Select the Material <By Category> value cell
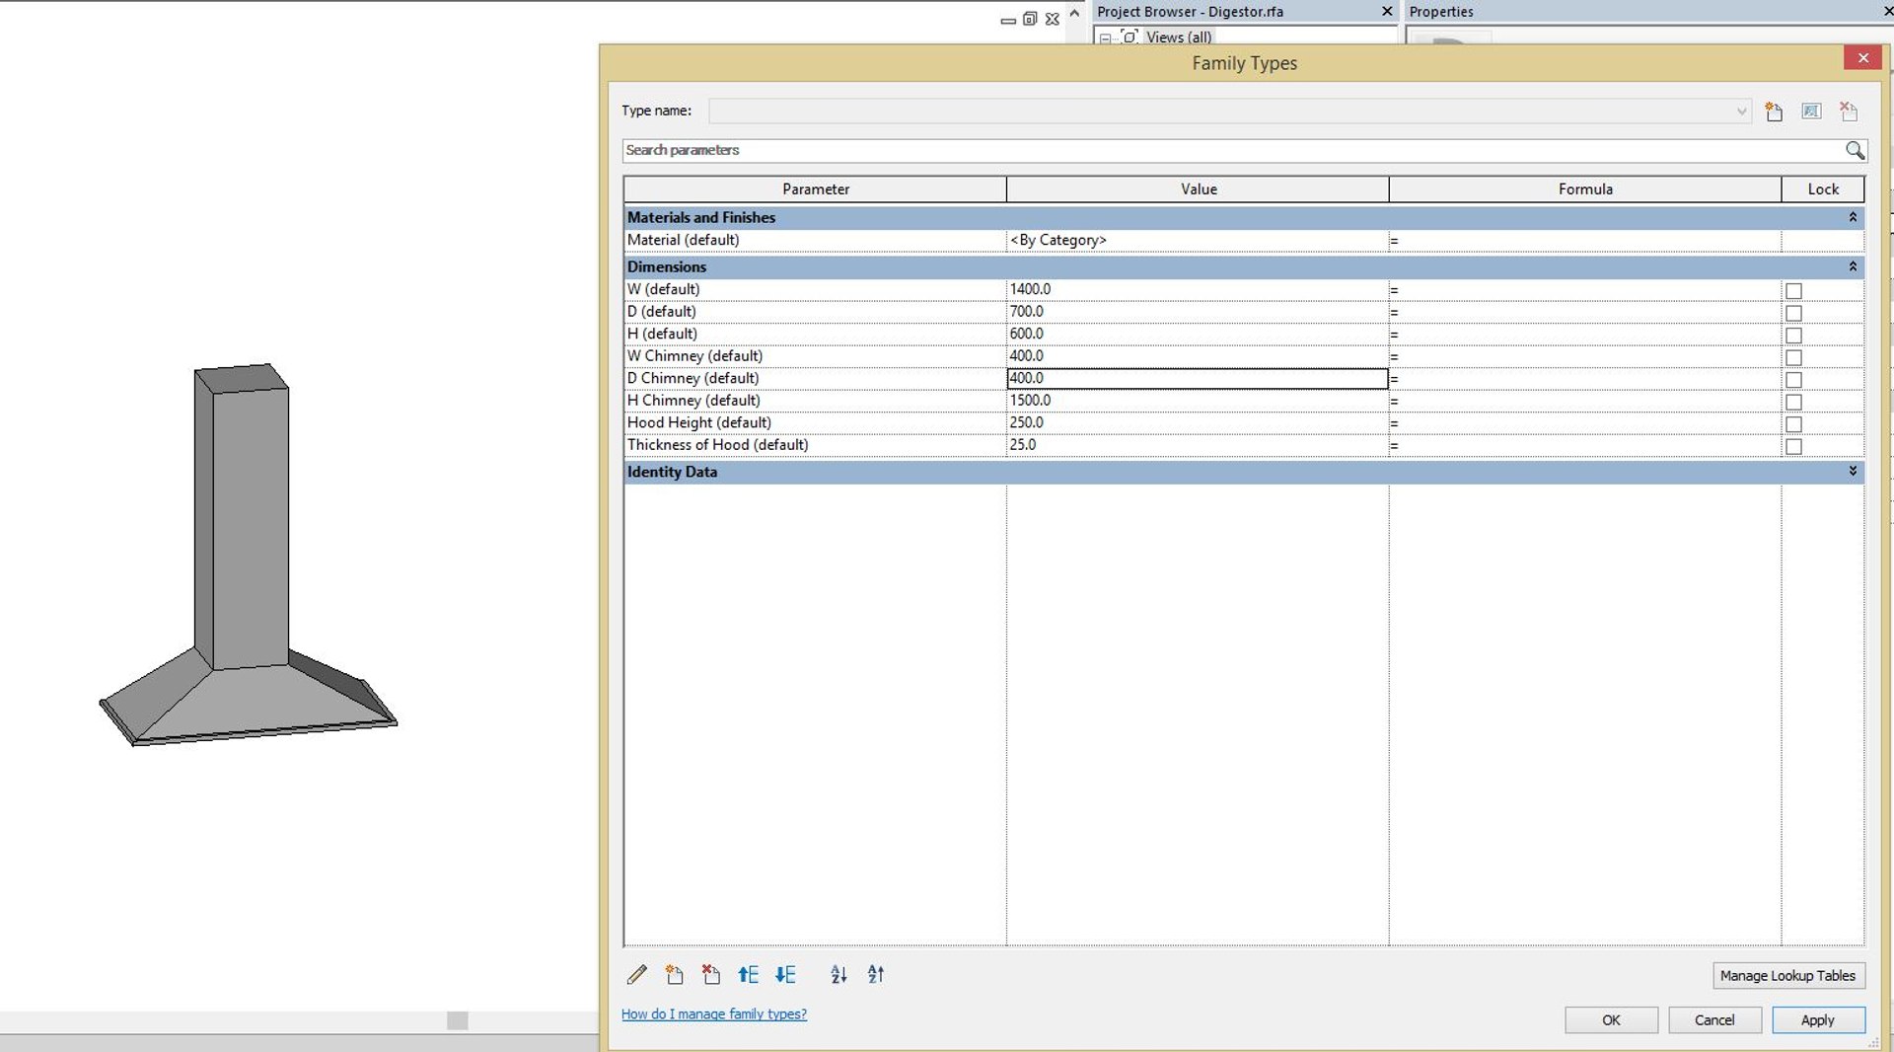1894x1052 pixels. tap(1197, 240)
